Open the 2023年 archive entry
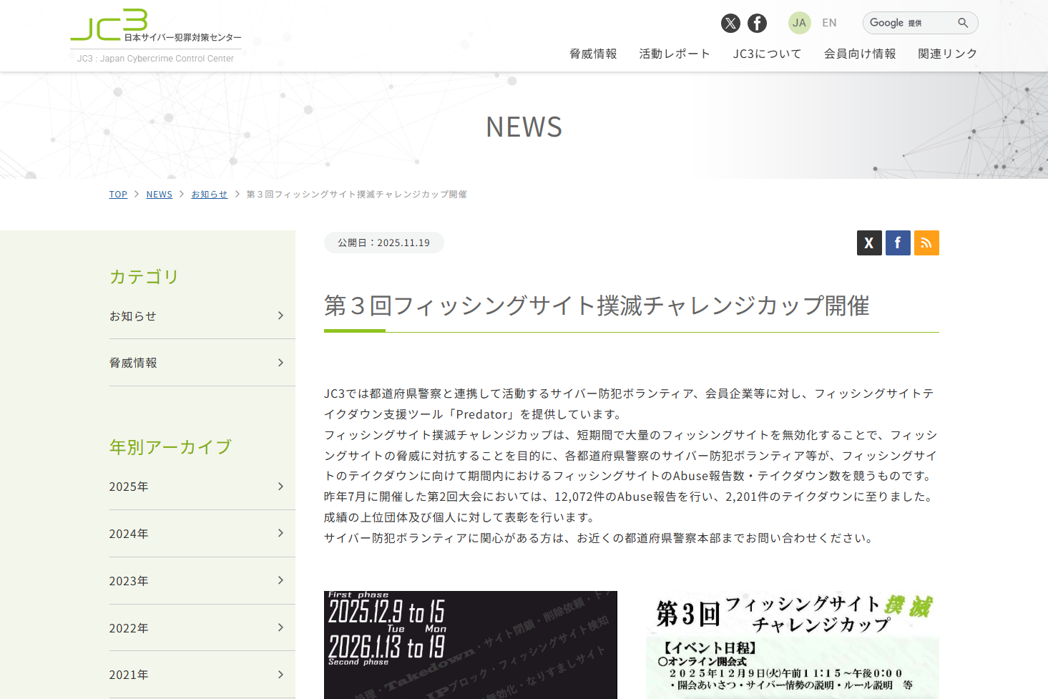The height and width of the screenshot is (699, 1048). tap(129, 581)
